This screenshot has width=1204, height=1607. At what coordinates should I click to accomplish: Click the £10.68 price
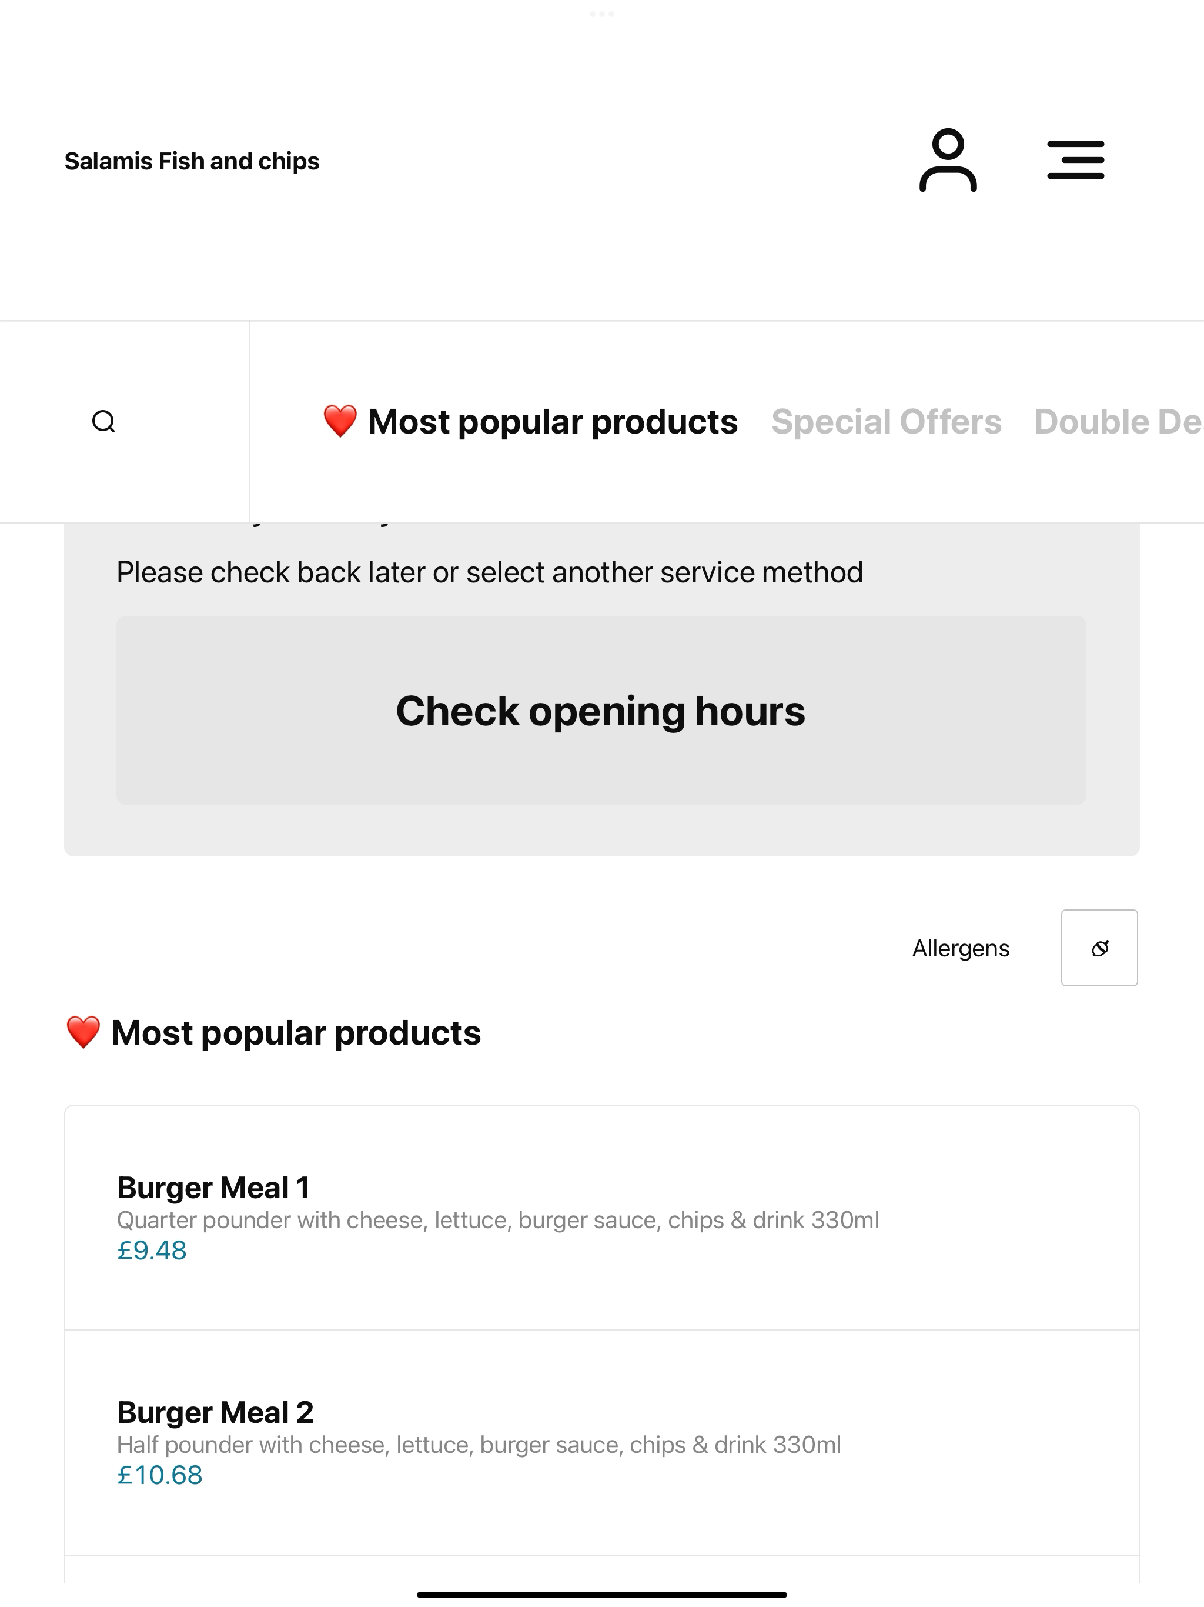point(160,1475)
